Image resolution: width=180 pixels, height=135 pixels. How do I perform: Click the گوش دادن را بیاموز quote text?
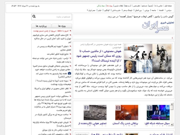(140, 16)
